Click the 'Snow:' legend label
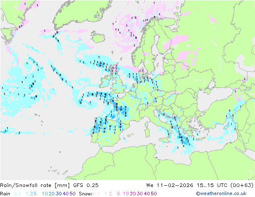The image size is (255, 197). click(86, 194)
